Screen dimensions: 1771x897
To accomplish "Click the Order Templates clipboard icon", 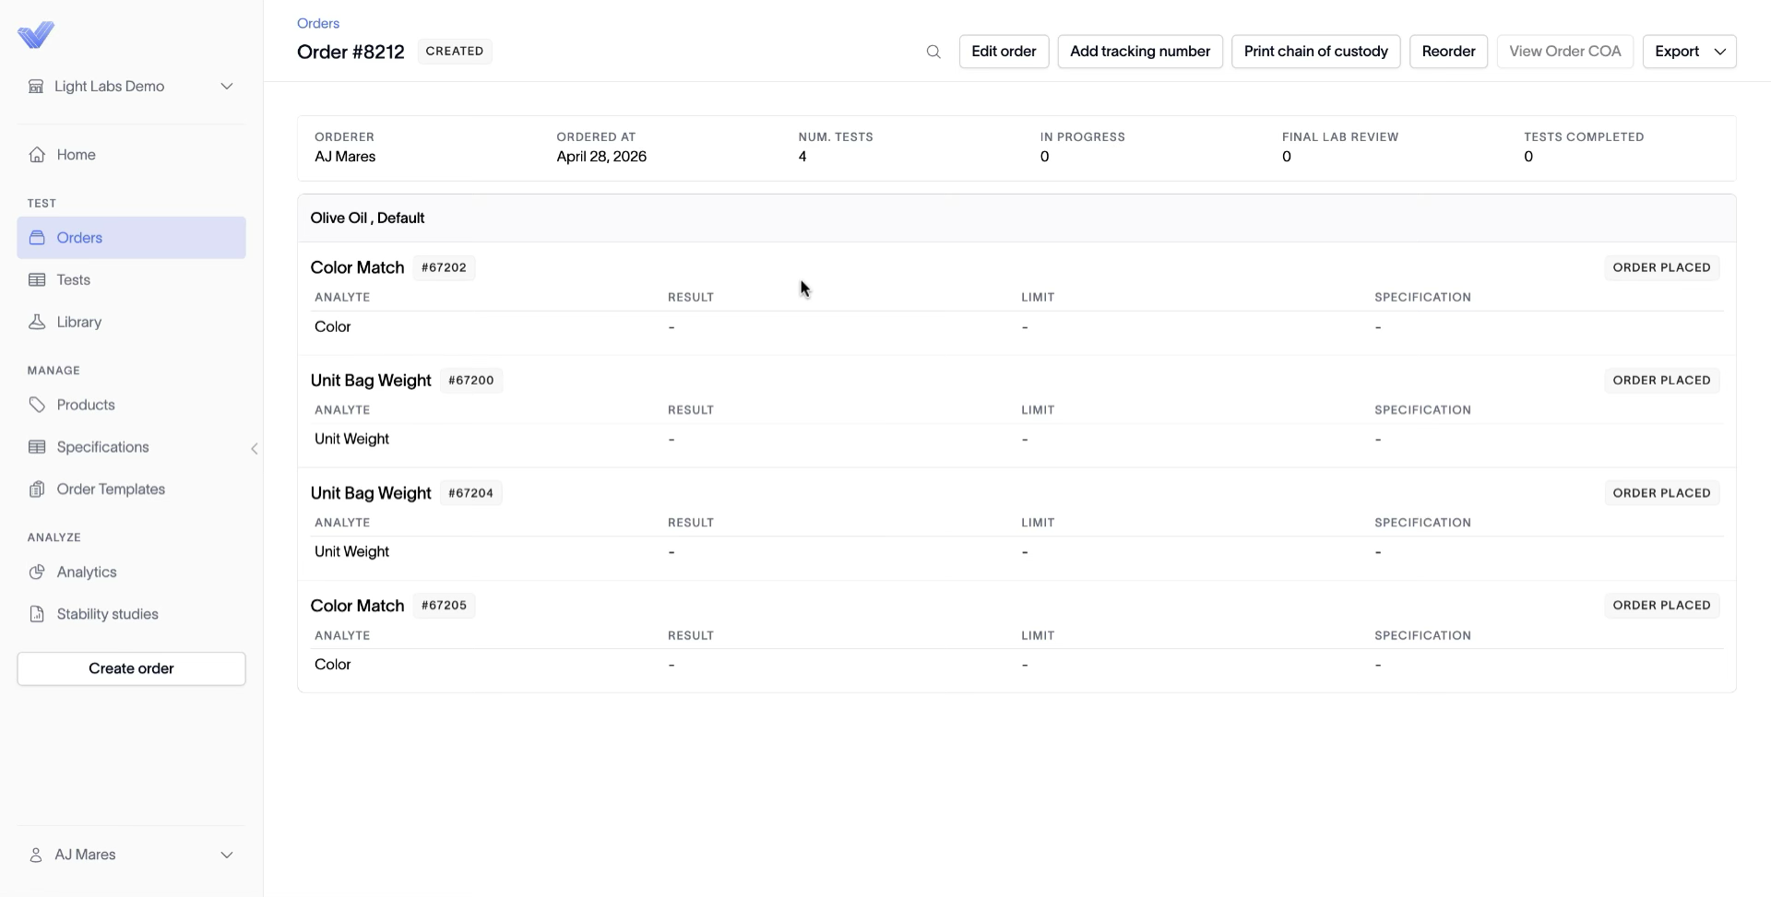I will [x=37, y=490].
